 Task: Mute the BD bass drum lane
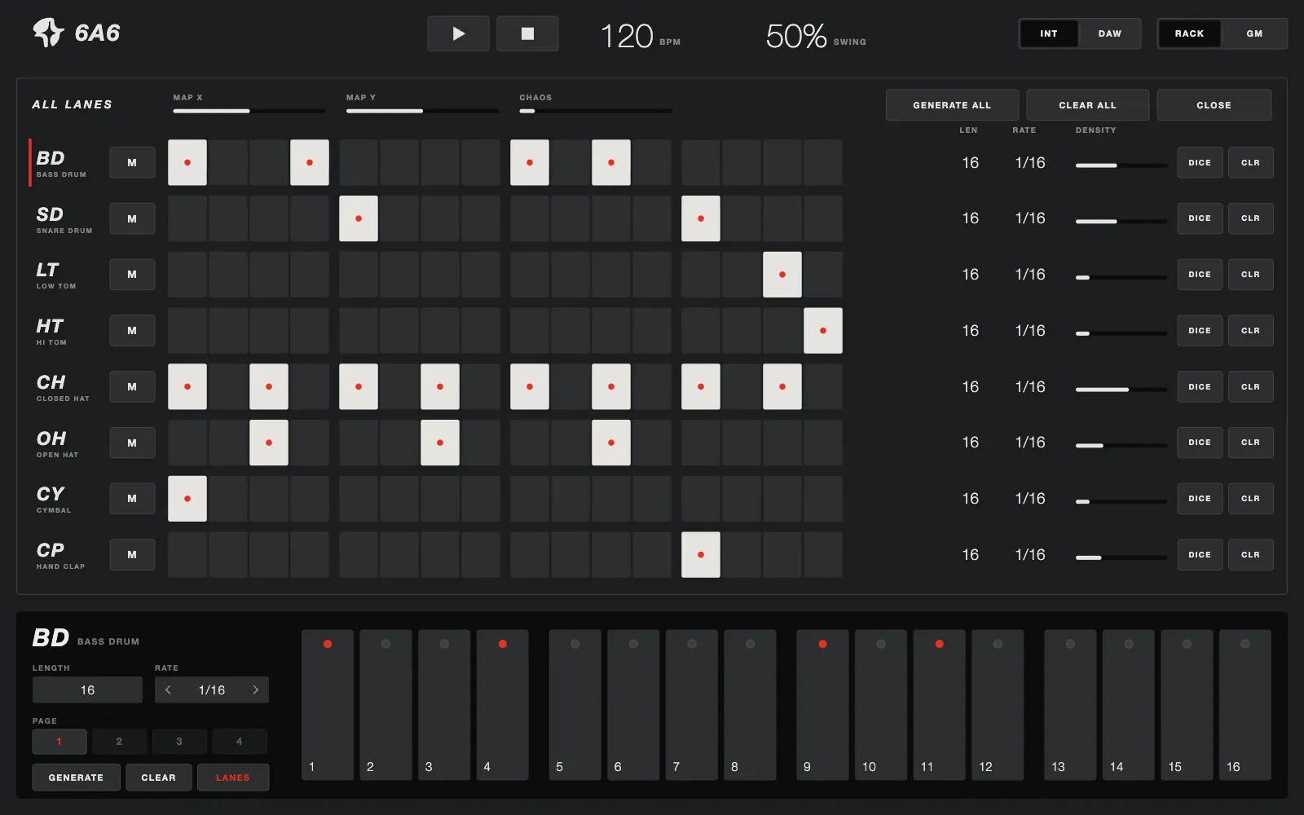coord(132,163)
